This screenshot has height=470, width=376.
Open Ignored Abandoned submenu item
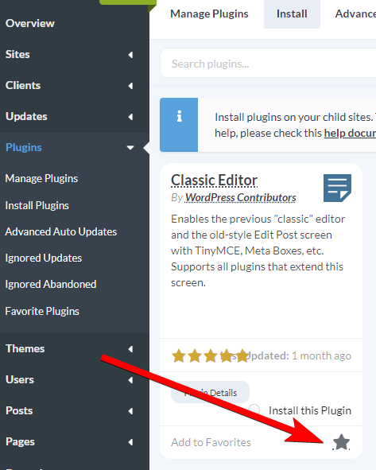pyautogui.click(x=51, y=284)
